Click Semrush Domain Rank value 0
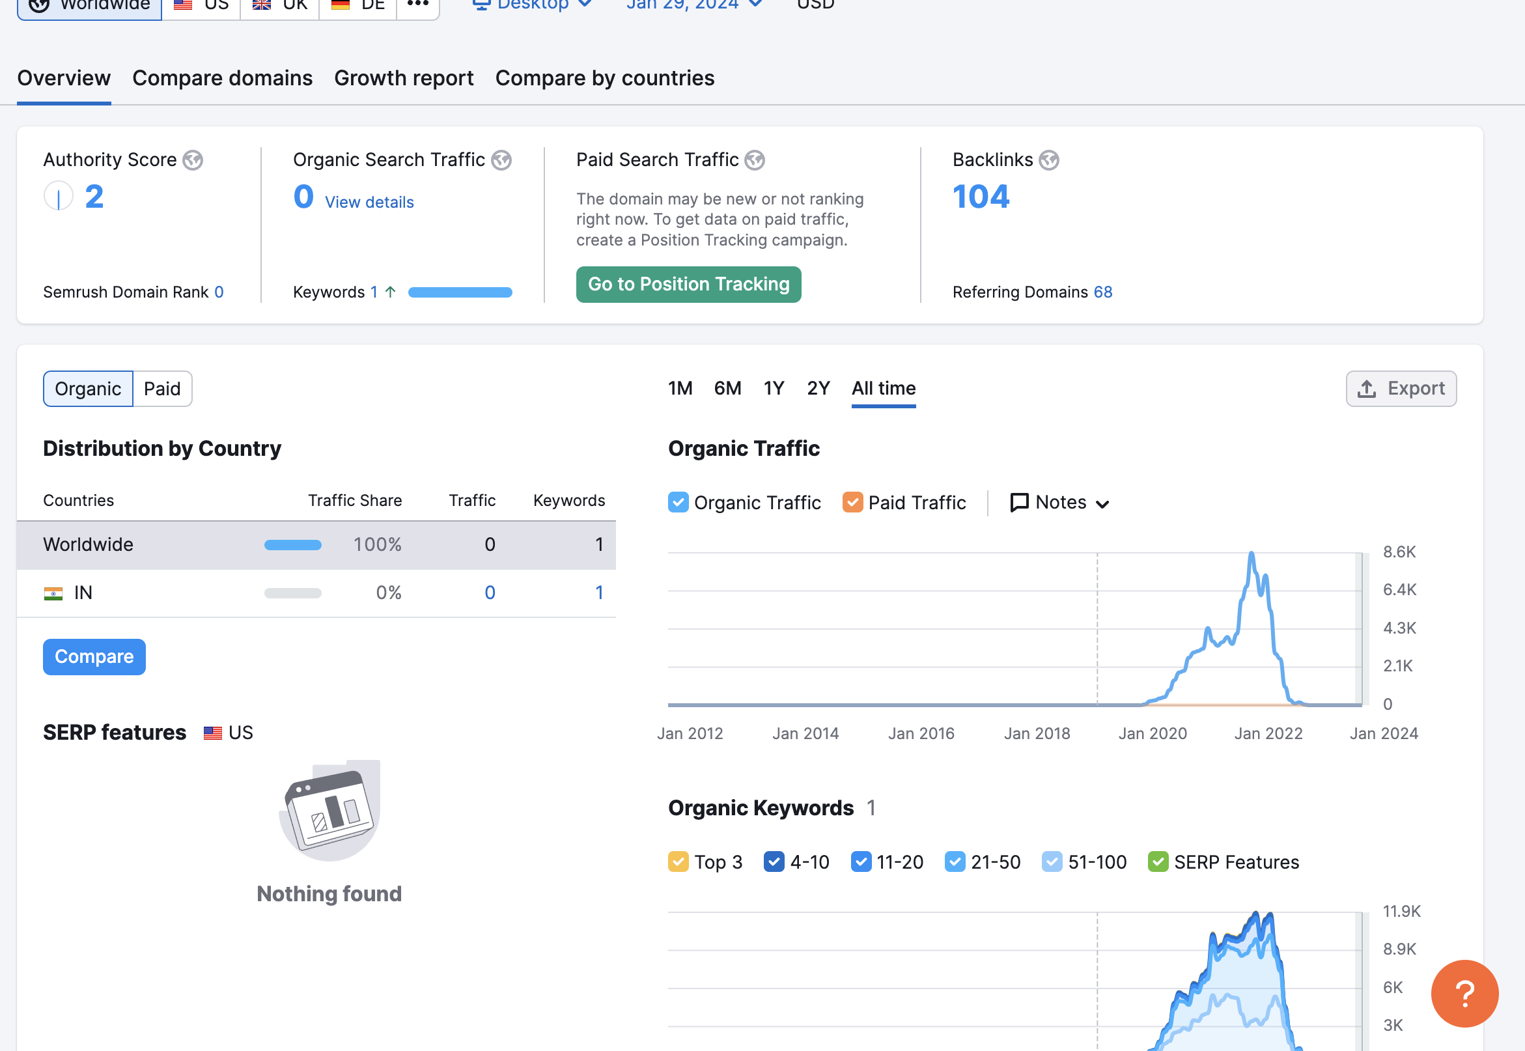1525x1051 pixels. pyautogui.click(x=219, y=292)
